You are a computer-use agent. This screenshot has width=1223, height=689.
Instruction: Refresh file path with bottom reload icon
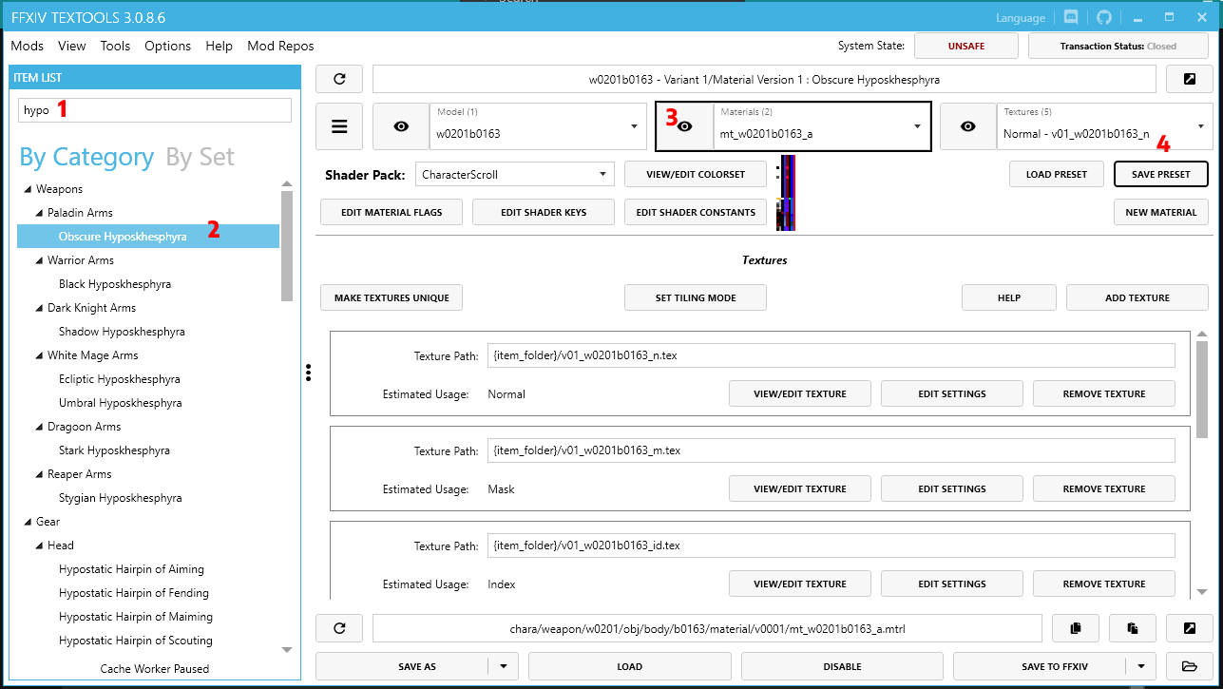tap(339, 628)
